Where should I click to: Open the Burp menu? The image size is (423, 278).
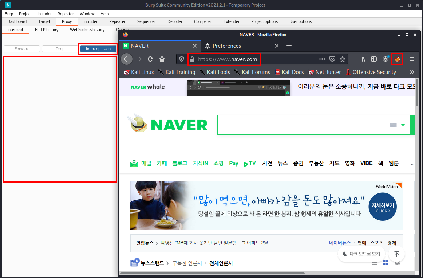[x=9, y=14]
